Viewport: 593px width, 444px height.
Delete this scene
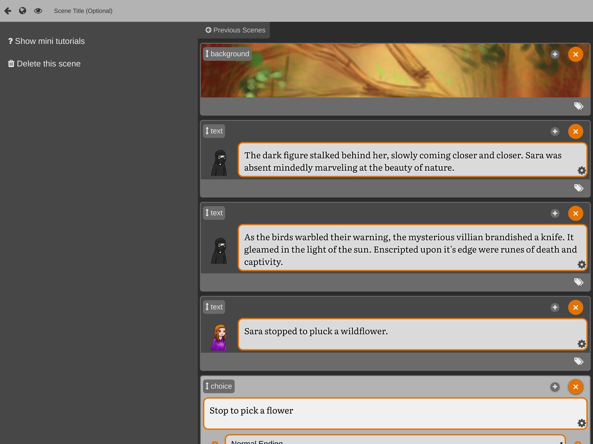tap(44, 64)
